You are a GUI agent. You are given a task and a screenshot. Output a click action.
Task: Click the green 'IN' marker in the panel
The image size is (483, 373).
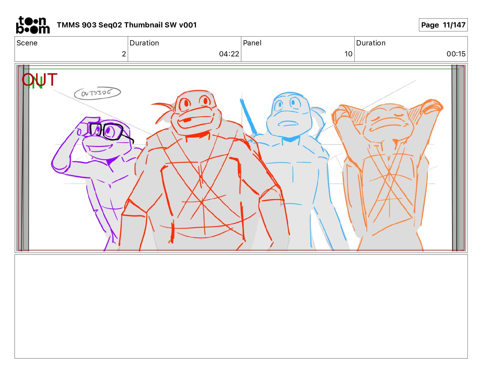(x=35, y=83)
